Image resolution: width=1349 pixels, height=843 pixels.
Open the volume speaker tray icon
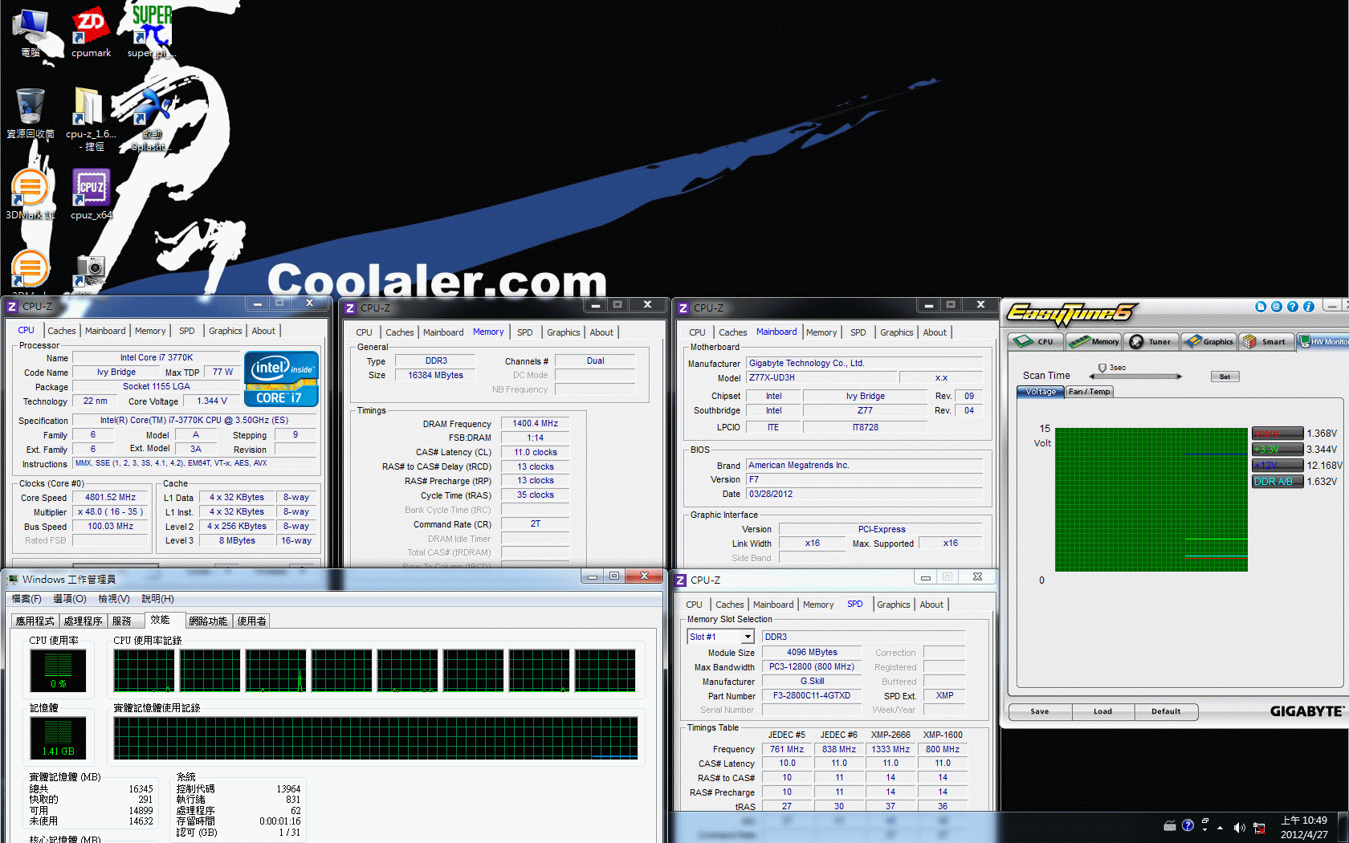(1239, 828)
